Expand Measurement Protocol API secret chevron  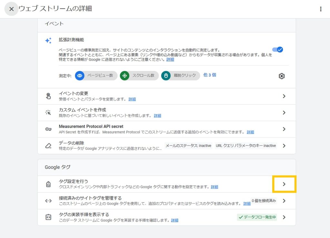284,129
